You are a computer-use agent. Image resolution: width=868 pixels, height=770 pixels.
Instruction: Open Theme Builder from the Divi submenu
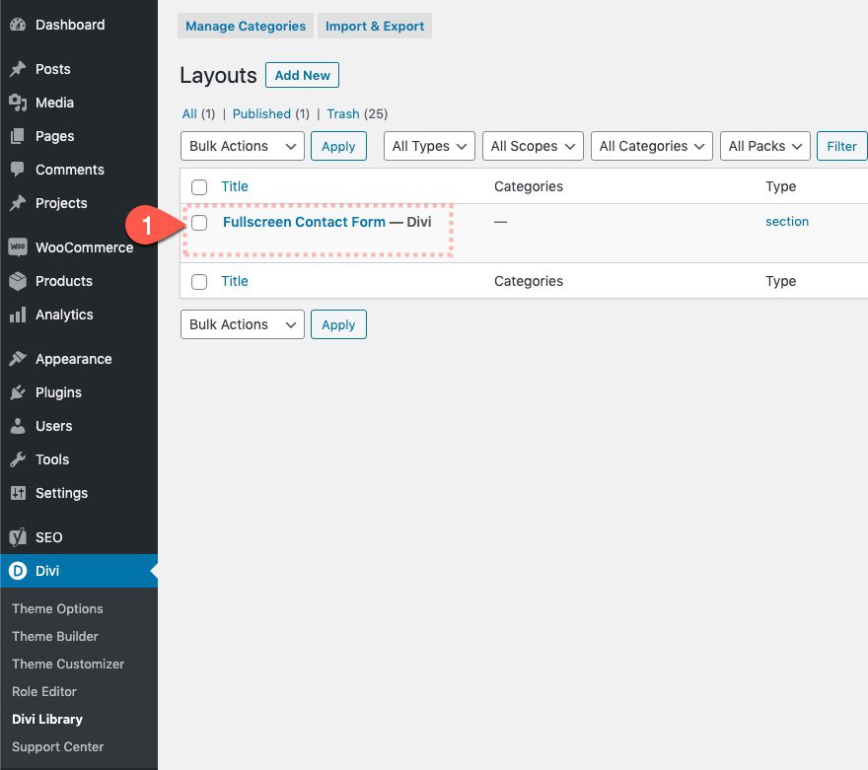(x=54, y=636)
